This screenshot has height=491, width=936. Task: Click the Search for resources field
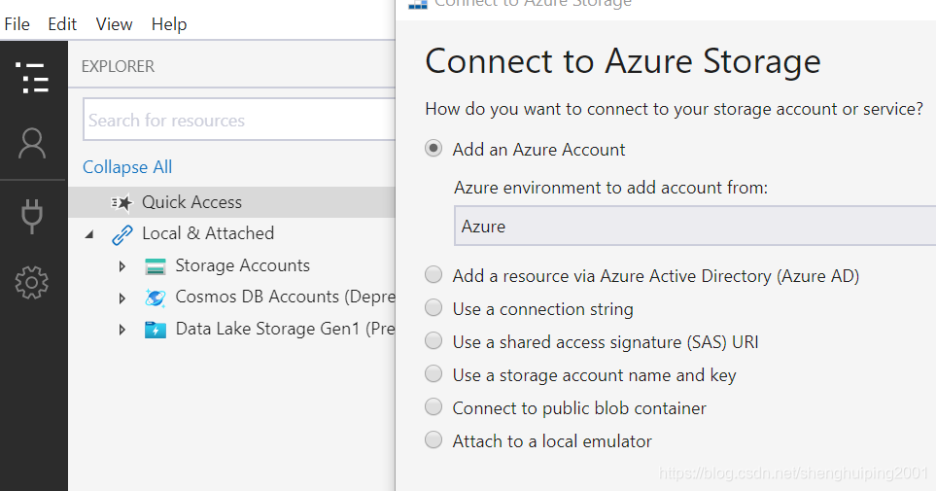coord(238,121)
